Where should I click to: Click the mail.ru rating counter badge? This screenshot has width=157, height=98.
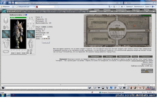click(x=147, y=71)
